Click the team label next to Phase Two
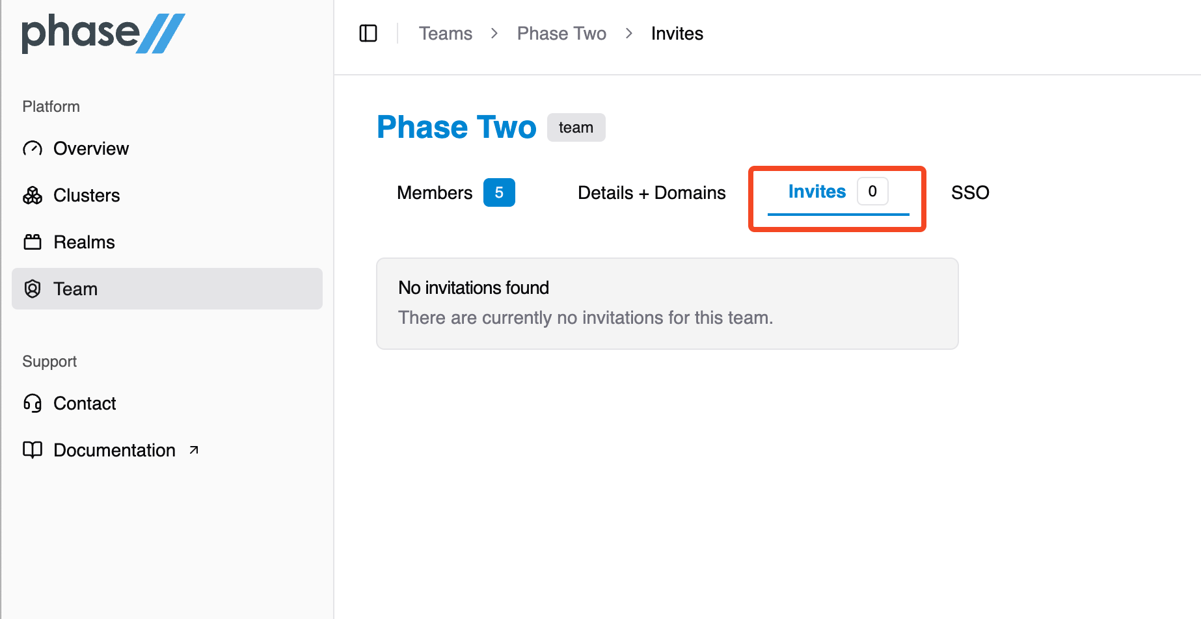The image size is (1201, 619). point(576,127)
